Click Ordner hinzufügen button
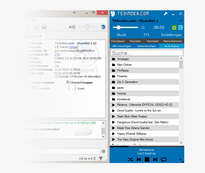This screenshot has height=173, width=205. tap(146, 46)
